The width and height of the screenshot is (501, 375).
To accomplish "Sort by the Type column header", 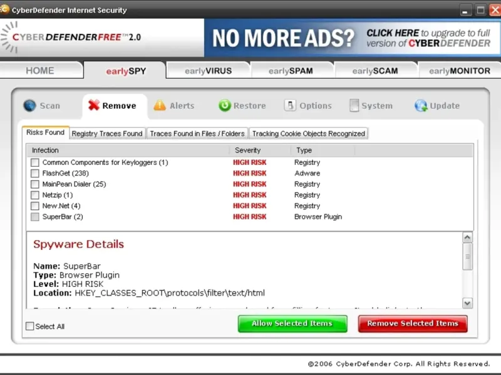I will [323, 150].
